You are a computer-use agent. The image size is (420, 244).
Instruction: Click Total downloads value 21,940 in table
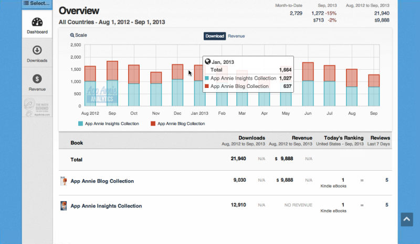tap(238, 159)
